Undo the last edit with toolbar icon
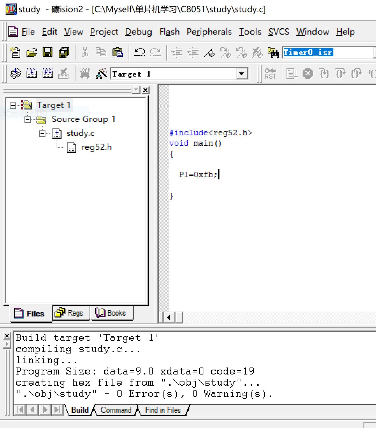Screen dimensions: 376x428 139,52
